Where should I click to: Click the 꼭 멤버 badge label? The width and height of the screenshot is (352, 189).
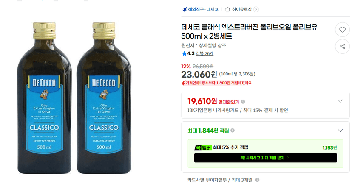click(x=203, y=147)
